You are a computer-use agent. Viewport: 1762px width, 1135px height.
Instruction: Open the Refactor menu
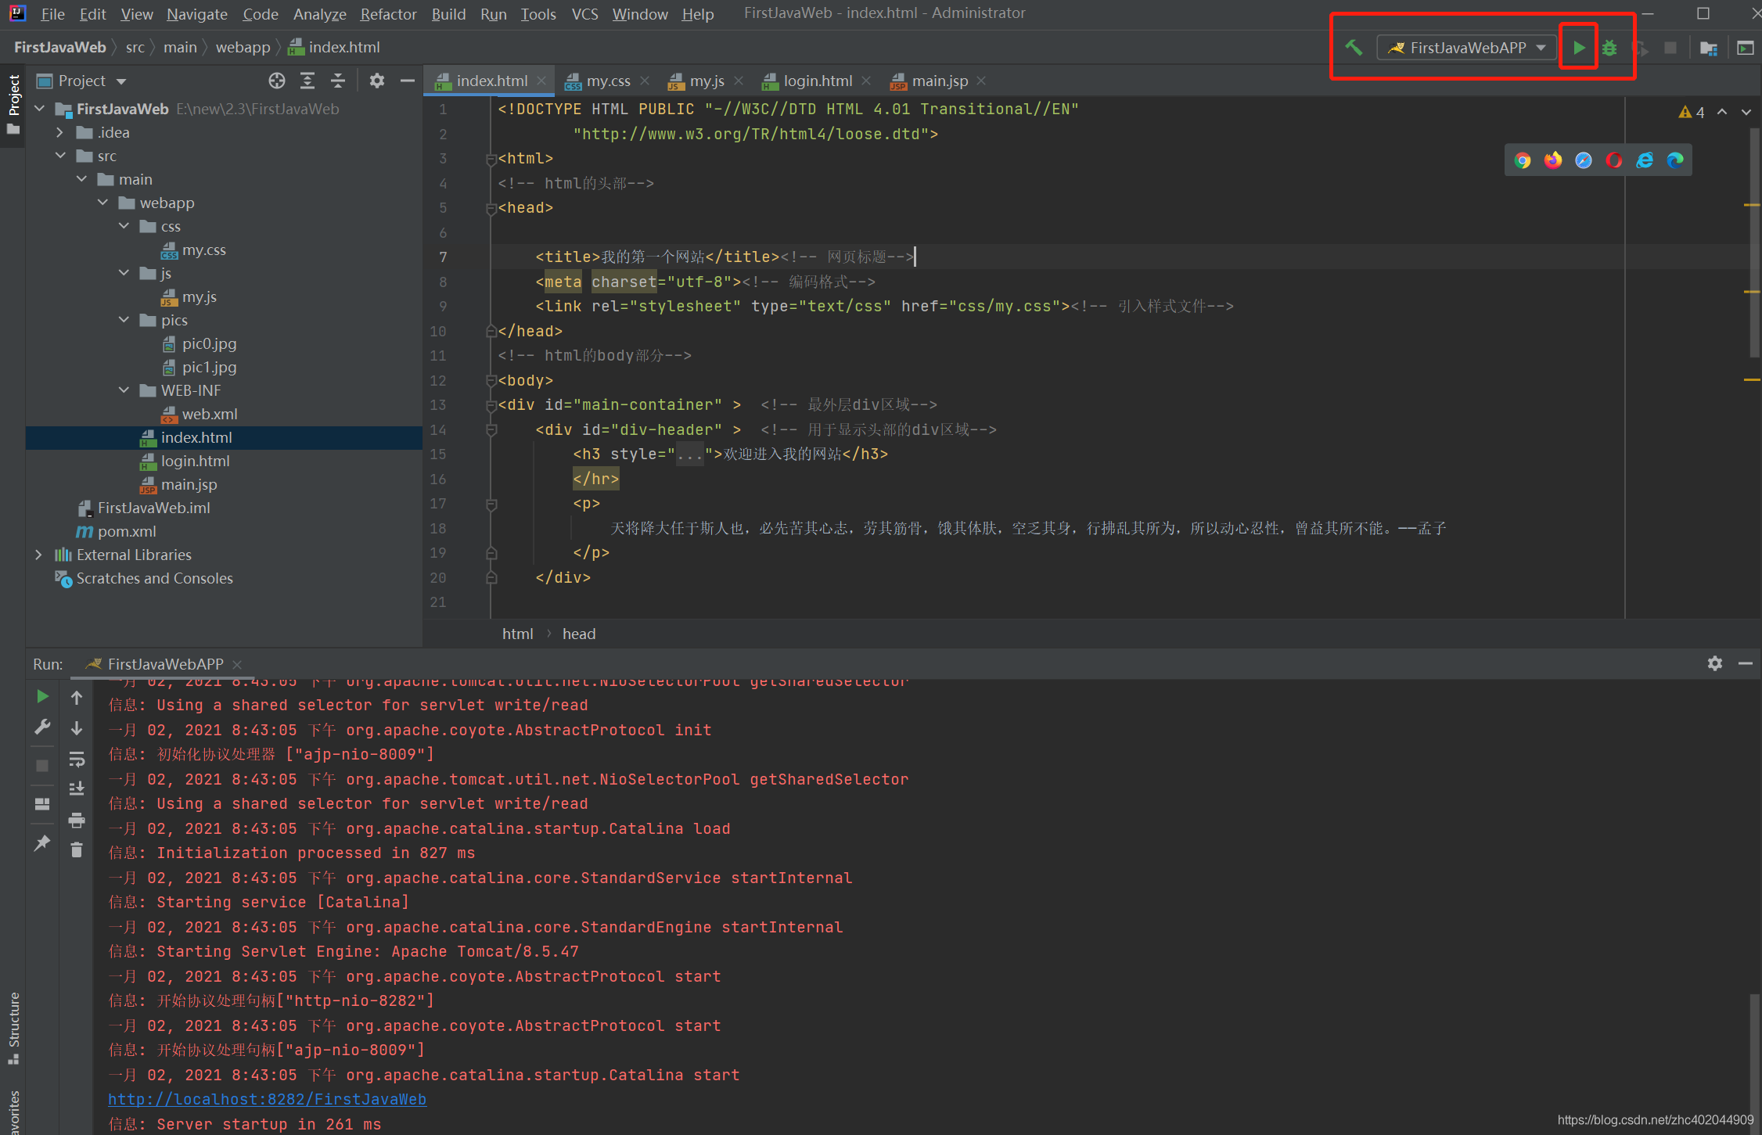click(x=388, y=14)
